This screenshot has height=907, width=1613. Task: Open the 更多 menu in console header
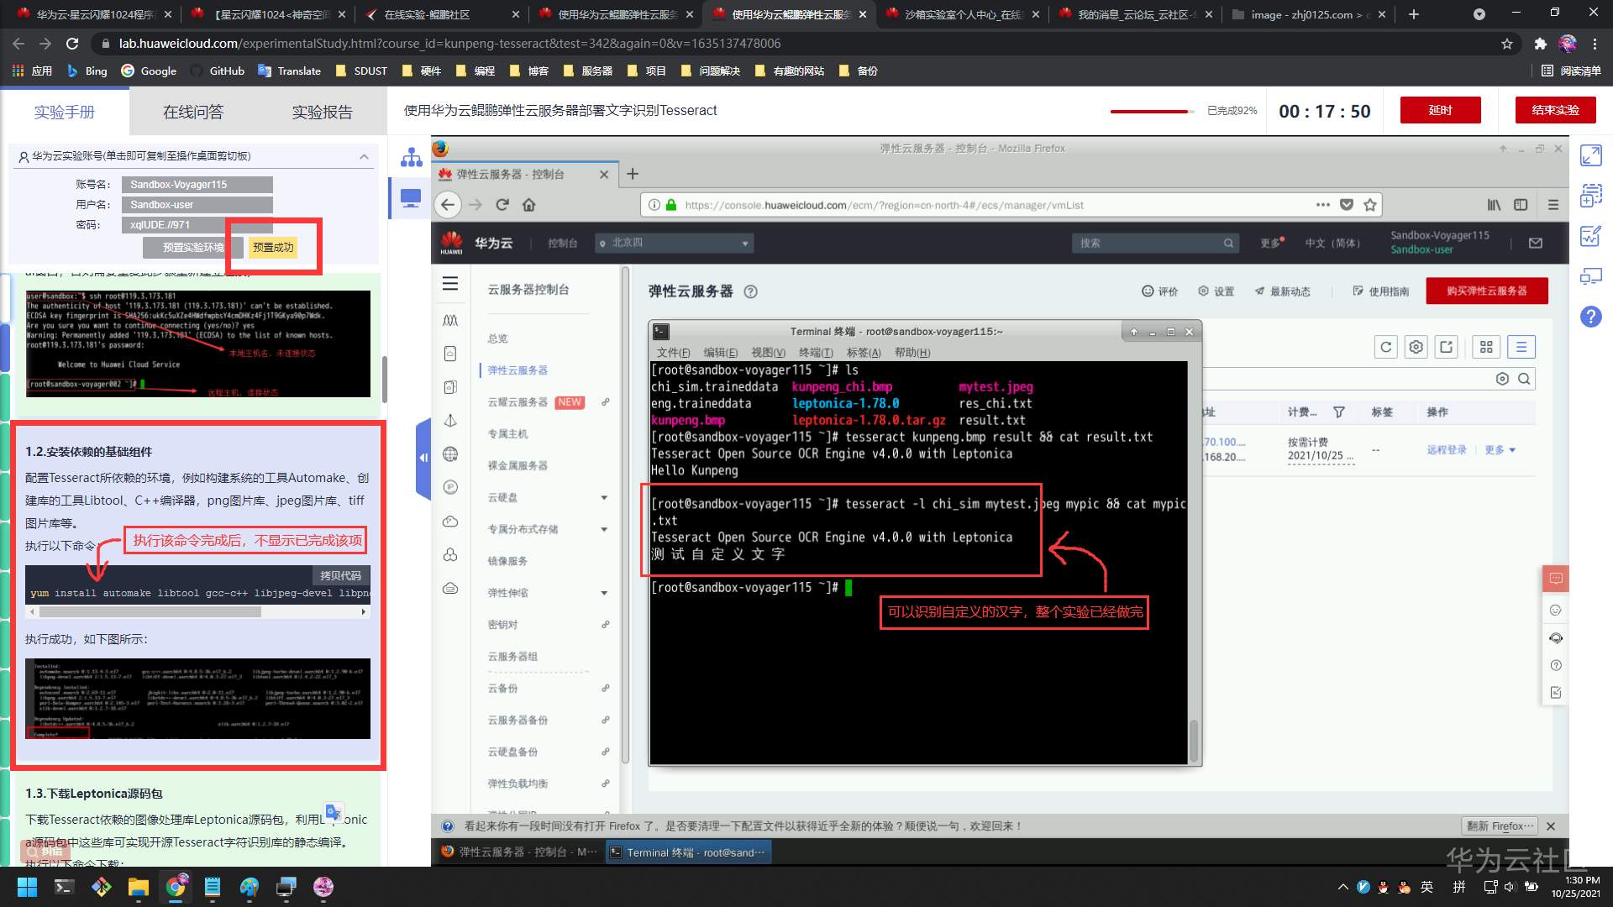click(1272, 243)
